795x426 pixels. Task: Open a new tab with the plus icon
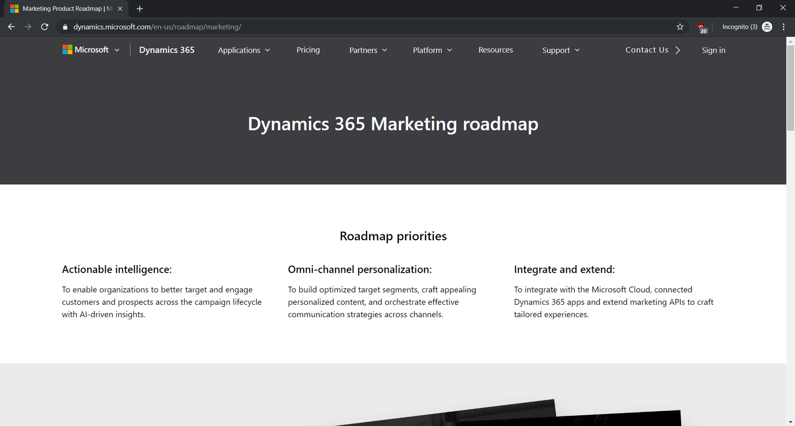[x=140, y=8]
